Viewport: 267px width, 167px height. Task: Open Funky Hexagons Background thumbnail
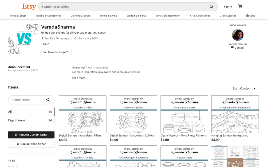click(x=133, y=156)
